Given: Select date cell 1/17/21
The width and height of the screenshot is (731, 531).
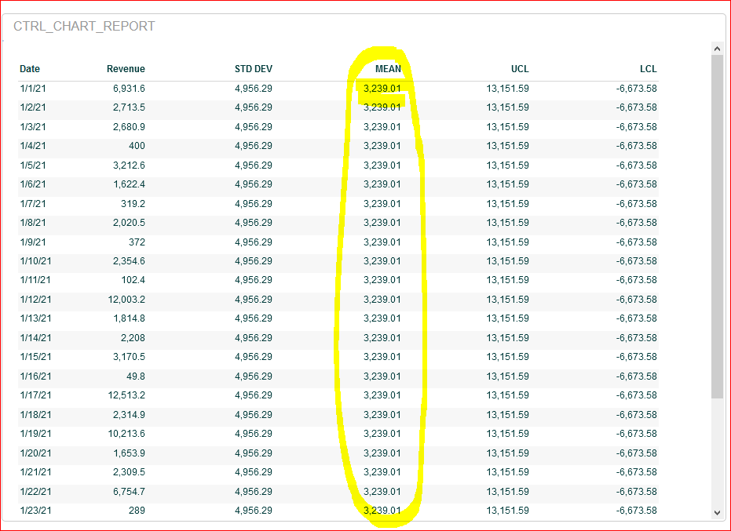Looking at the screenshot, I should [x=36, y=395].
